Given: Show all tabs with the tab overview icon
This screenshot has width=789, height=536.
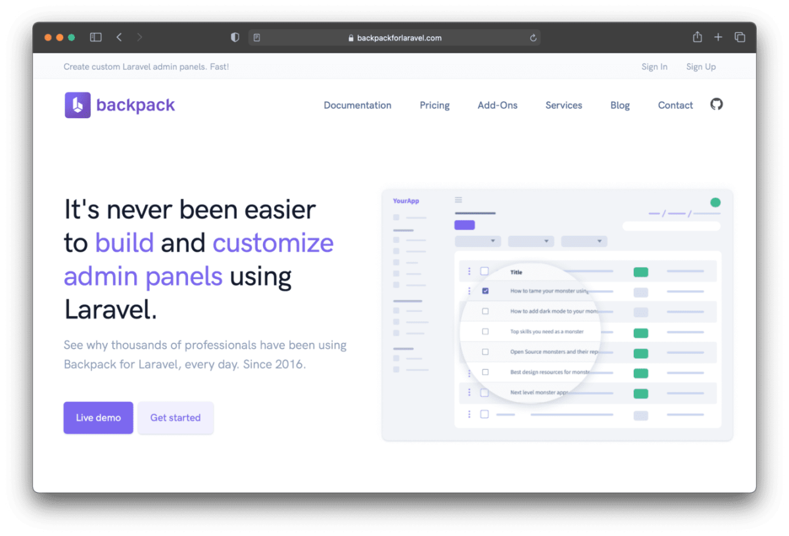Looking at the screenshot, I should [740, 37].
